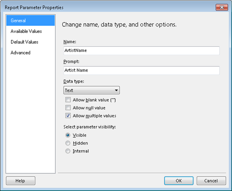This screenshot has width=232, height=191.
Task: Enable Allow blank value checkbox
Action: point(68,100)
